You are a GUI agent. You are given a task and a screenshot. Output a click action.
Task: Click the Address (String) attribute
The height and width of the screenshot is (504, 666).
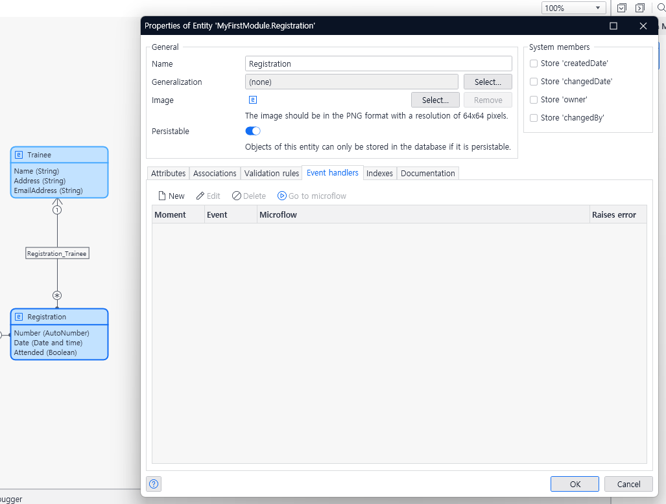pos(40,181)
